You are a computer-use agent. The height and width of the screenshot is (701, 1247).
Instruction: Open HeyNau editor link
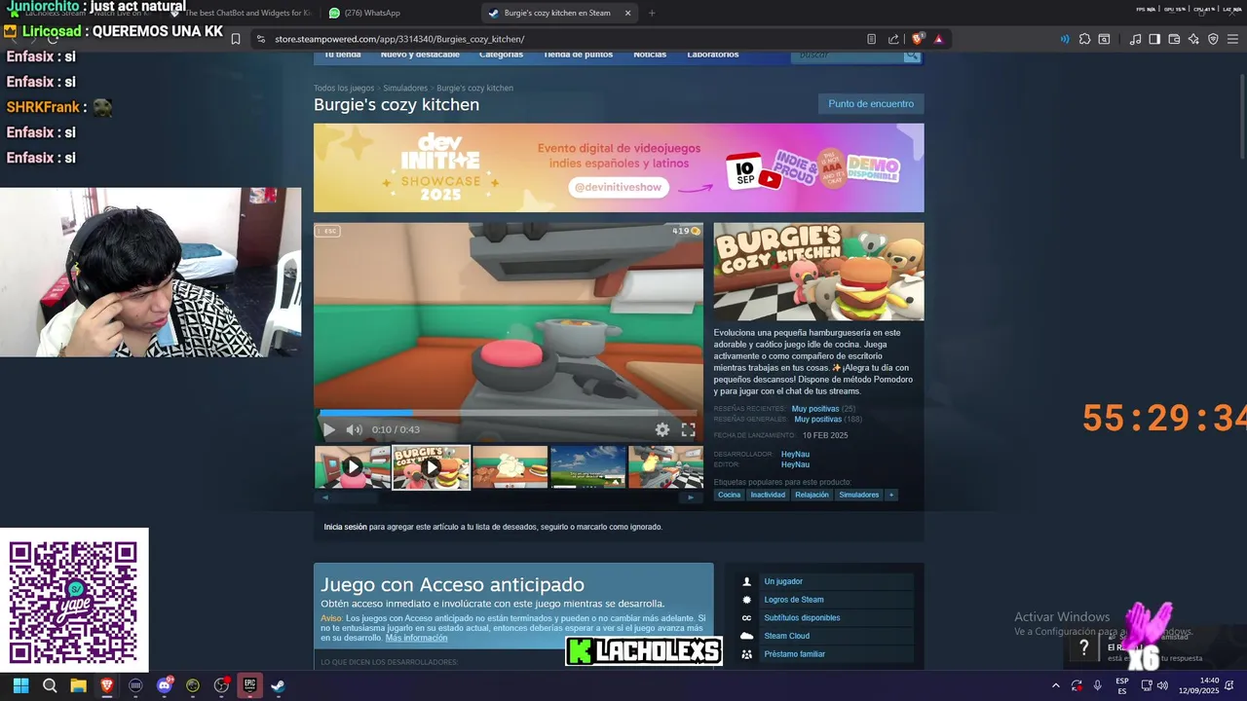795,464
